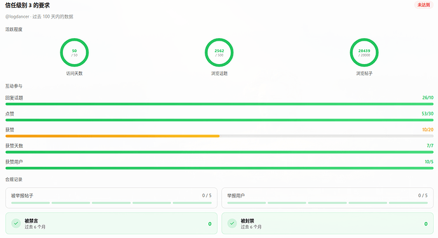This screenshot has width=438, height=238.
Task: Click the 回复话题 row label
Action: tap(14, 98)
